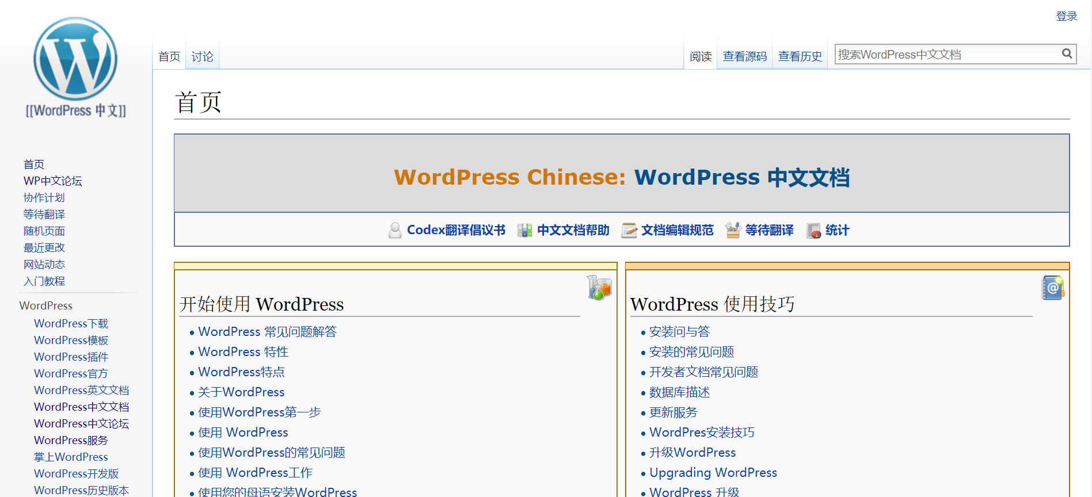Open 安装问与答 link
1092x497 pixels.
tap(680, 332)
